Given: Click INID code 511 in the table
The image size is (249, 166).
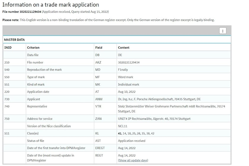Looking at the screenshot, I should point(7,134).
